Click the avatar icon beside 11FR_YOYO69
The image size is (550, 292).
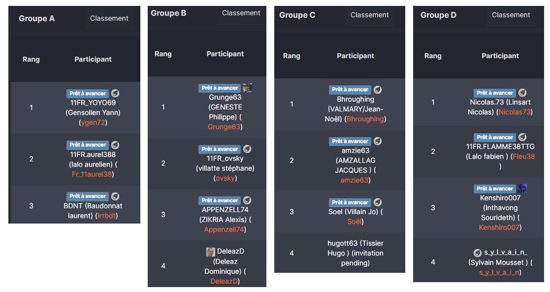115,94
